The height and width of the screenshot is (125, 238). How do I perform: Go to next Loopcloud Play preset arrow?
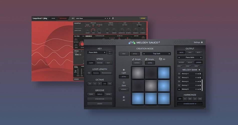click(107, 18)
